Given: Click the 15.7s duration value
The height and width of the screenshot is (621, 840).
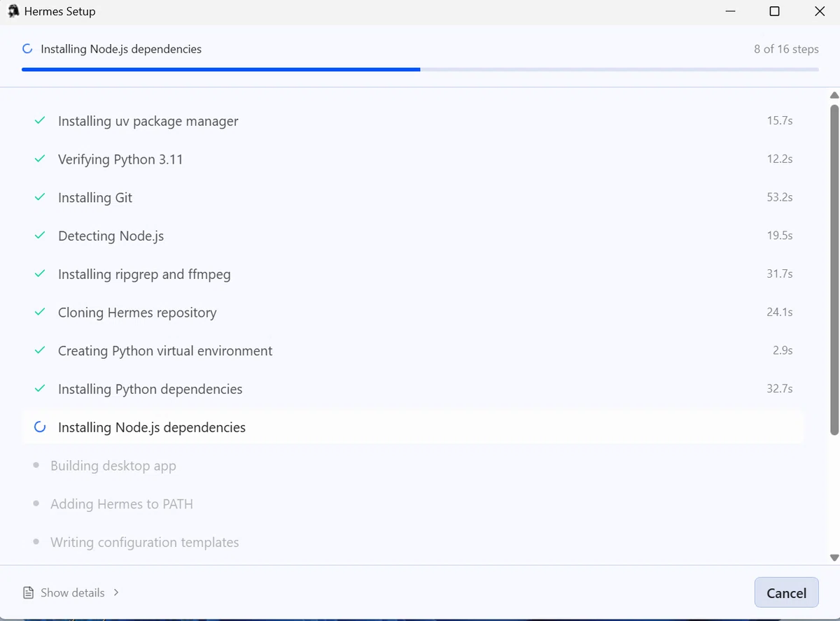Looking at the screenshot, I should pos(780,120).
